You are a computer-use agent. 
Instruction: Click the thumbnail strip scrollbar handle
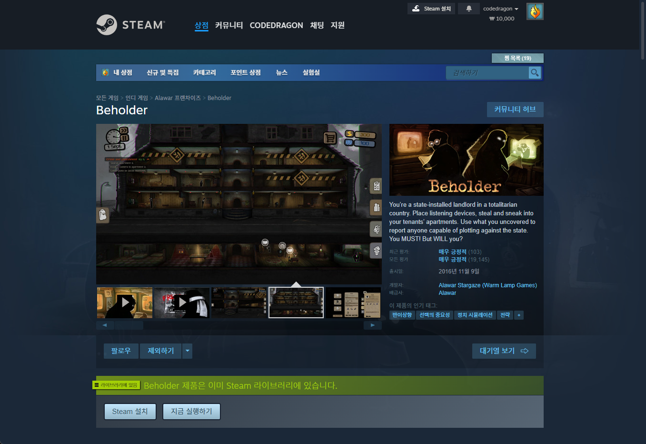[x=129, y=325]
